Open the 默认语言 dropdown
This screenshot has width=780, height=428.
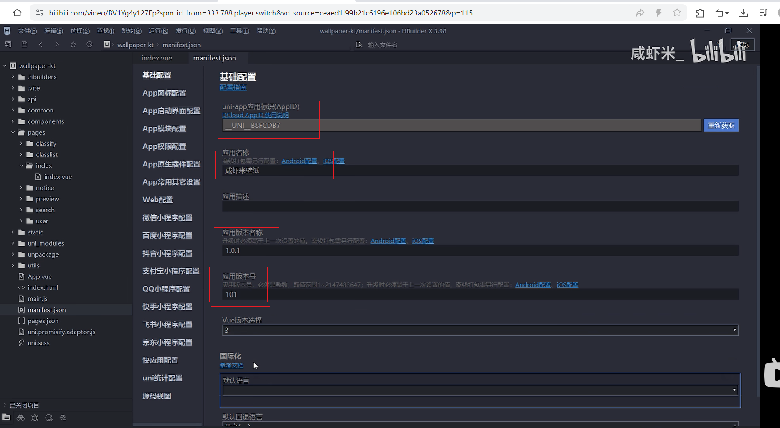point(480,390)
